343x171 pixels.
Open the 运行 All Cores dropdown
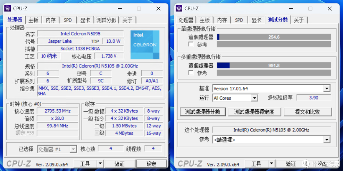(254, 98)
